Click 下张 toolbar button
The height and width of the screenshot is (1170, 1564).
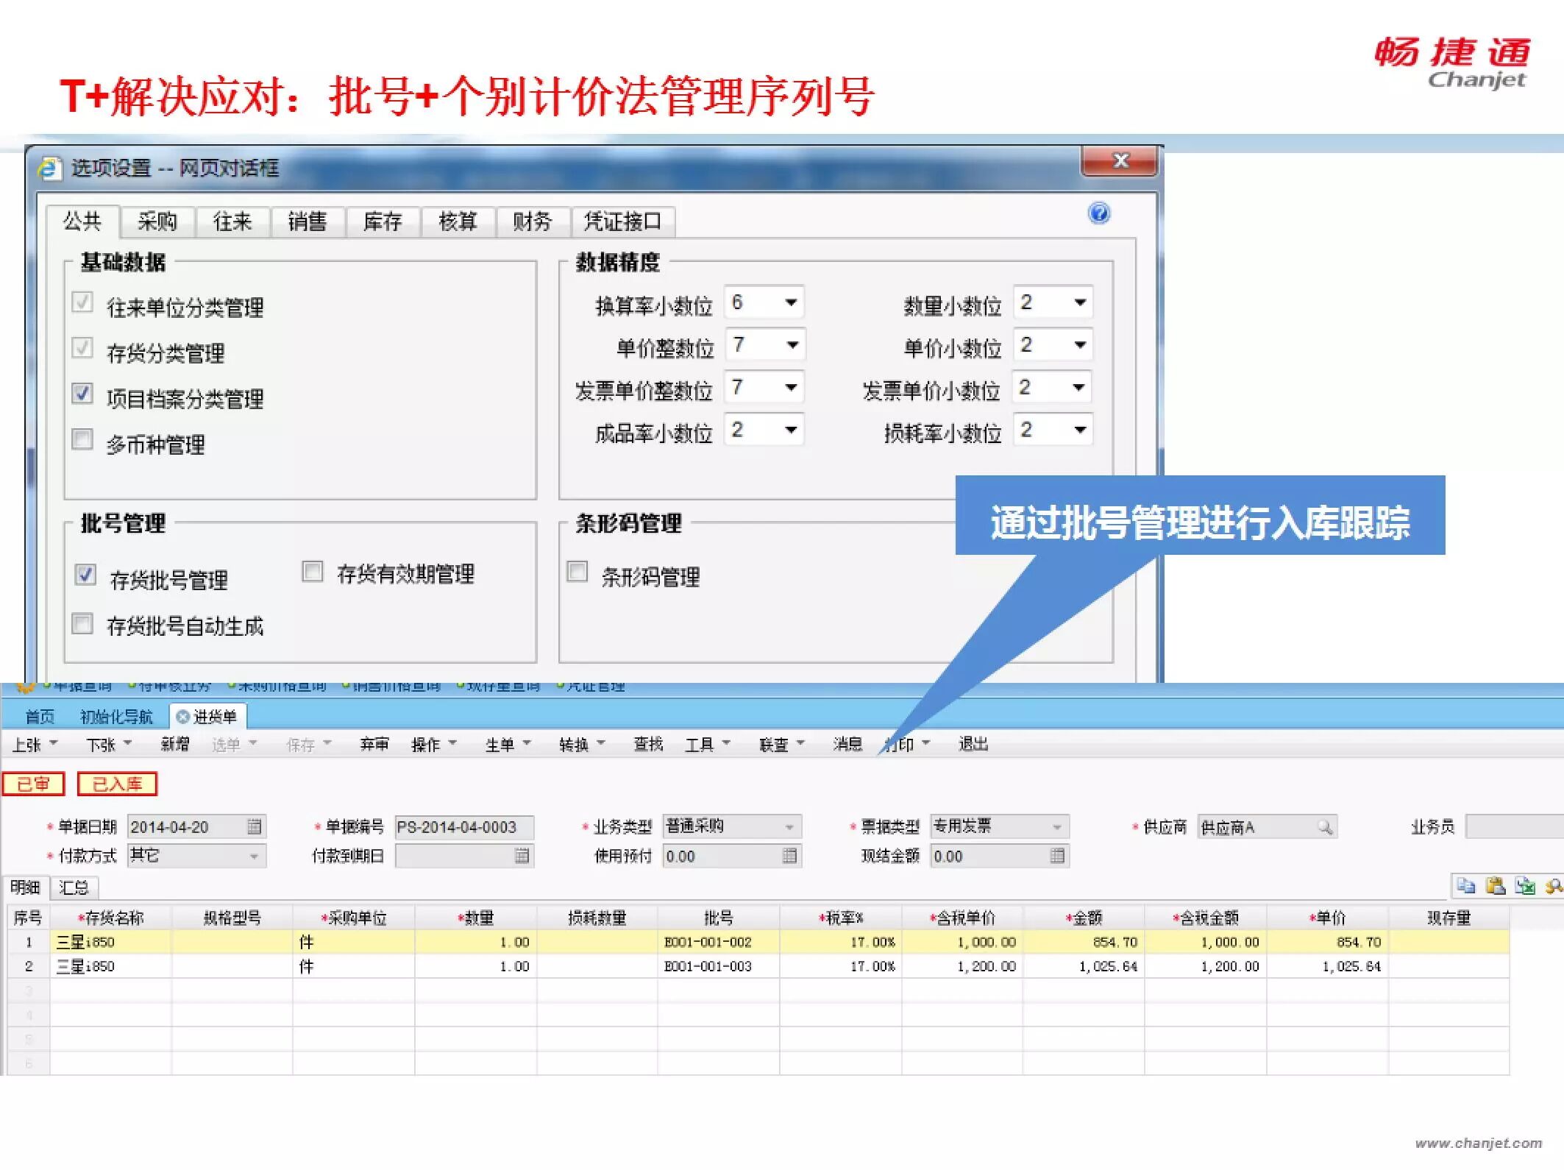(x=109, y=745)
